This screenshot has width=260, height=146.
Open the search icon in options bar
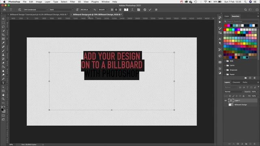tap(245, 10)
